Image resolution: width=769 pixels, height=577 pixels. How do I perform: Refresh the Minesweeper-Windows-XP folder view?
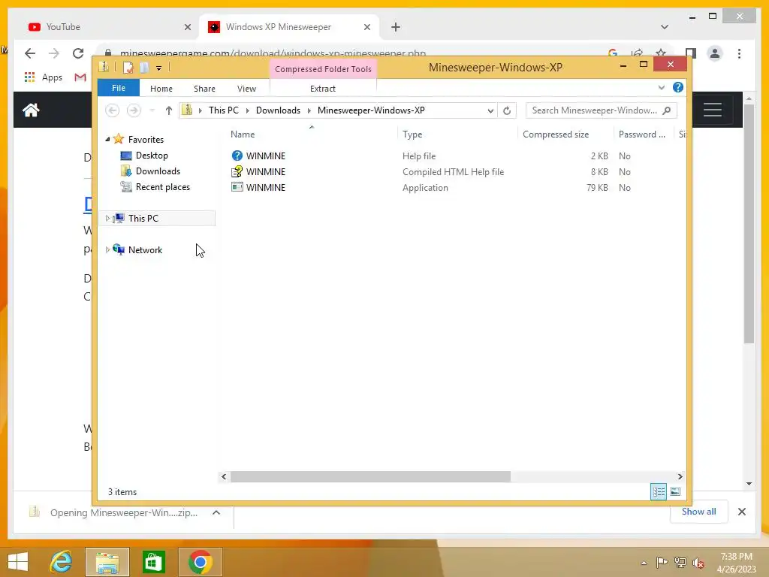pyautogui.click(x=507, y=110)
